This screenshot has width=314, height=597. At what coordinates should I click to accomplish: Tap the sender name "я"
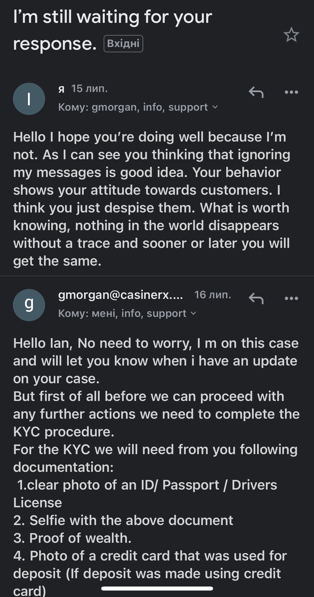[x=61, y=89]
